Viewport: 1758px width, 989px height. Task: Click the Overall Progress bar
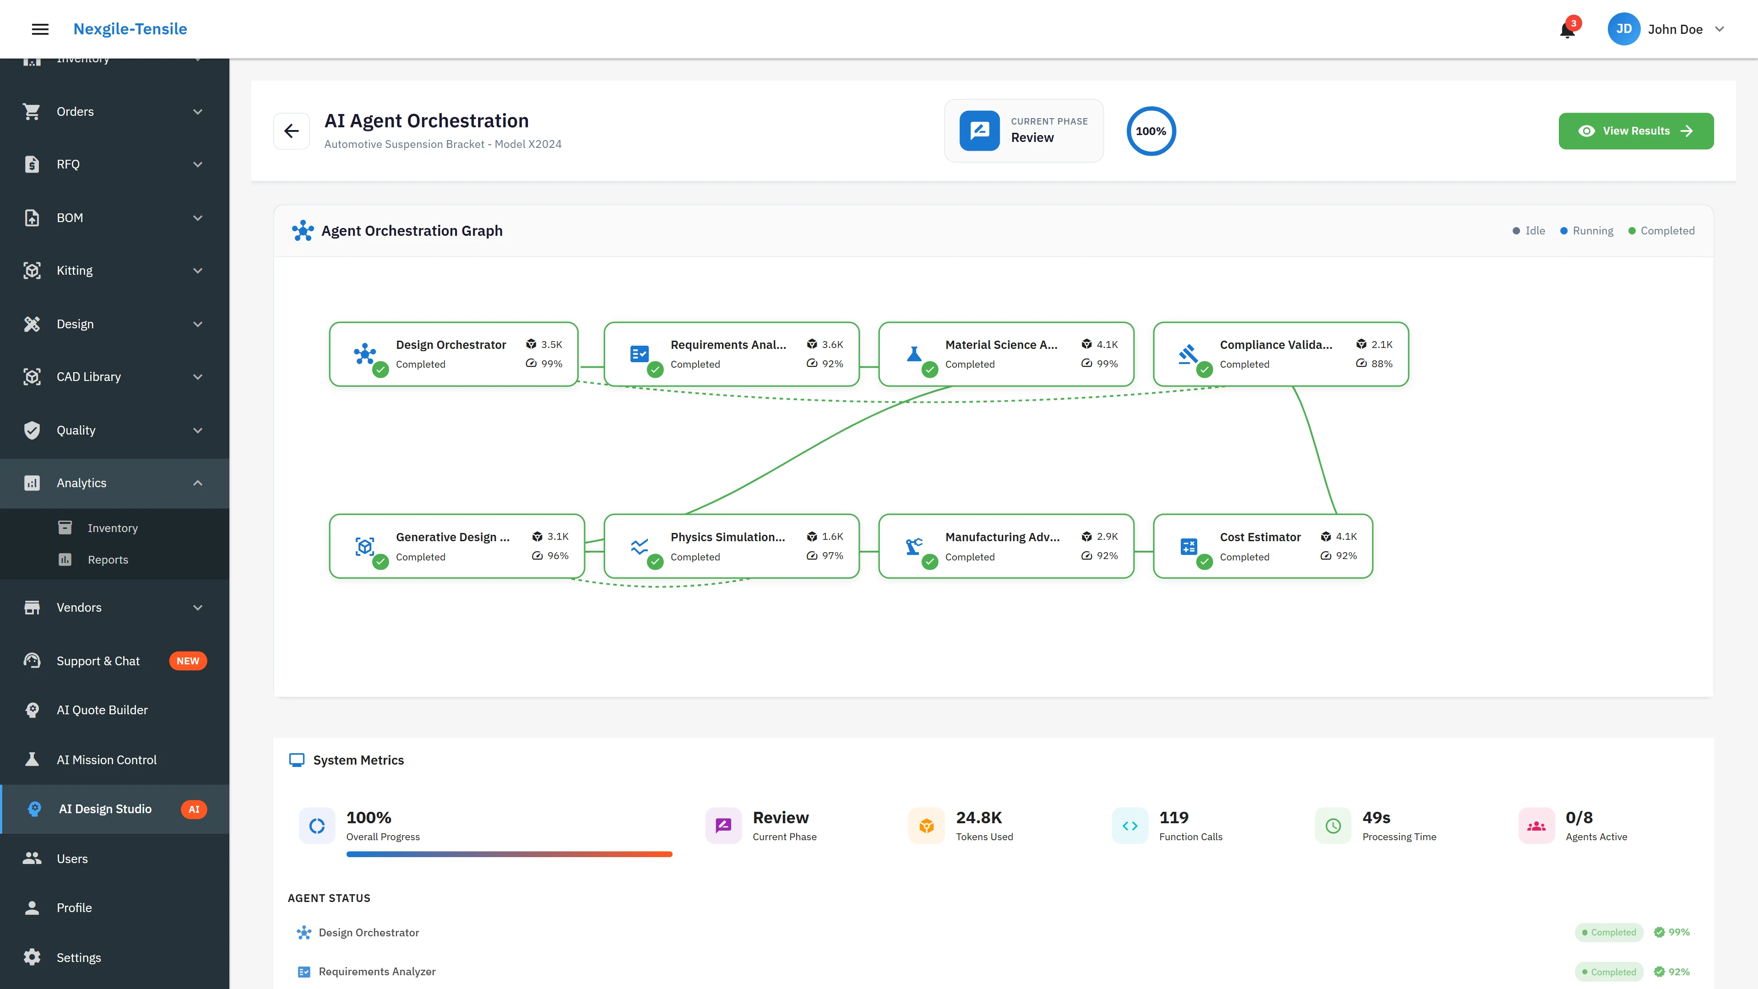point(509,854)
